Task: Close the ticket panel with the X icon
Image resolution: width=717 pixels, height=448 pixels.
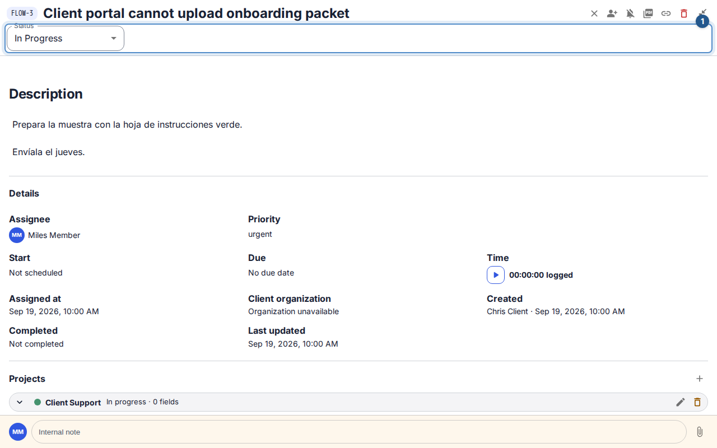Action: (x=594, y=13)
